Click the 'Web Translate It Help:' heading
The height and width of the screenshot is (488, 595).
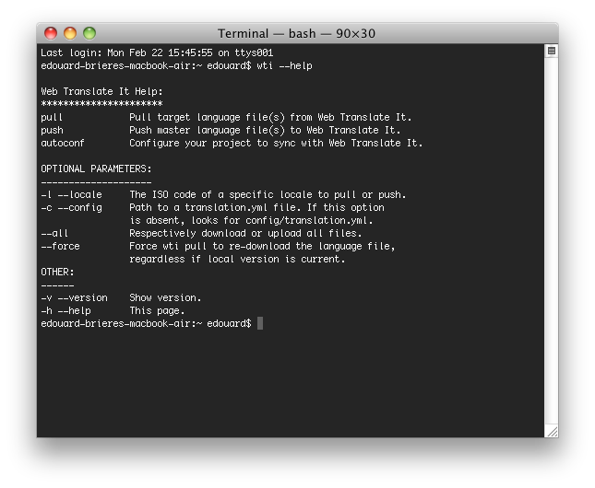click(101, 91)
